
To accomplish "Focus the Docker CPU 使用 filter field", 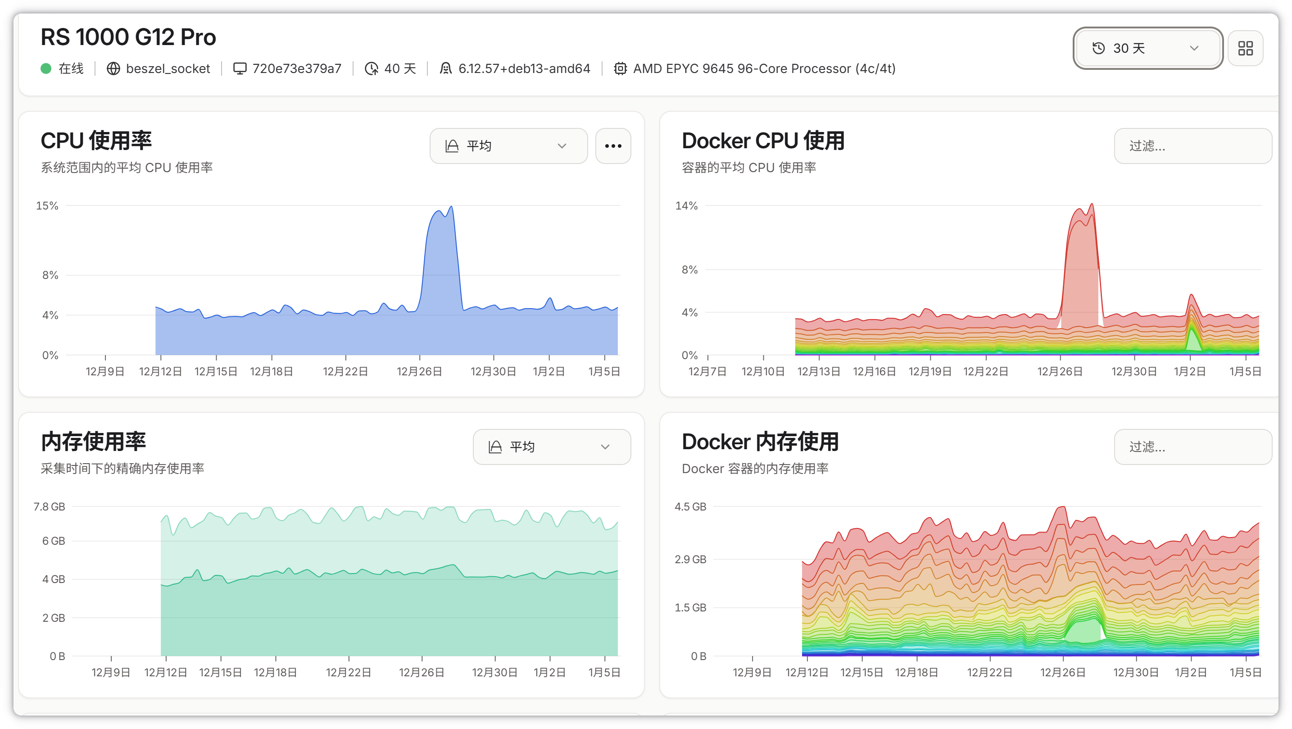I will tap(1192, 146).
